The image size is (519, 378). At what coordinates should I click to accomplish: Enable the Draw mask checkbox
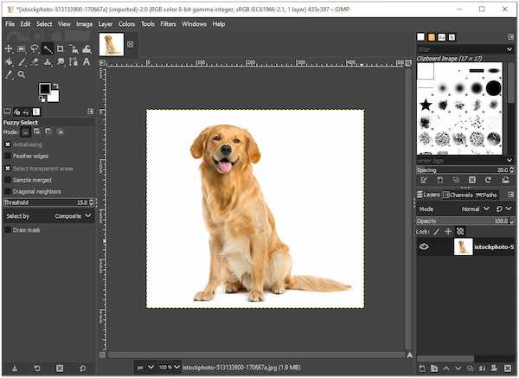(8, 230)
